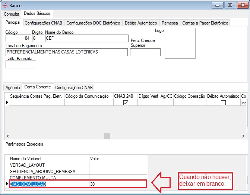The height and width of the screenshot is (195, 250).
Task: Click the Nome do Banco field
Action: point(86,38)
